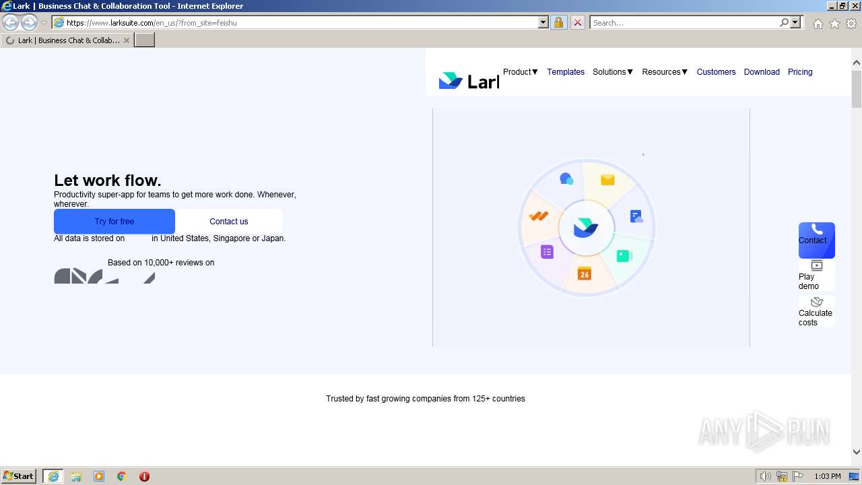Click the orange approval checkmarks icon in the wheel

click(539, 216)
